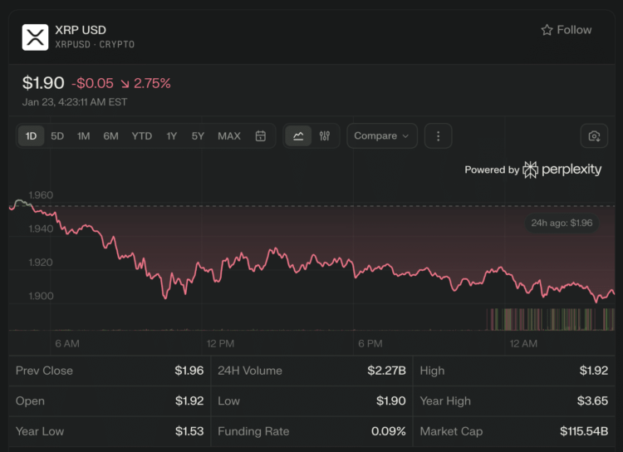Click the camera screenshot chart icon
Viewport: 623px width, 452px height.
click(594, 136)
